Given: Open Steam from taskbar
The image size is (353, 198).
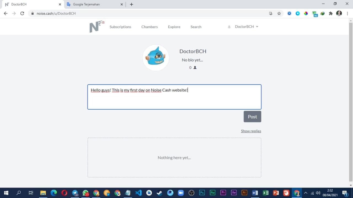Looking at the screenshot, I should (160, 193).
